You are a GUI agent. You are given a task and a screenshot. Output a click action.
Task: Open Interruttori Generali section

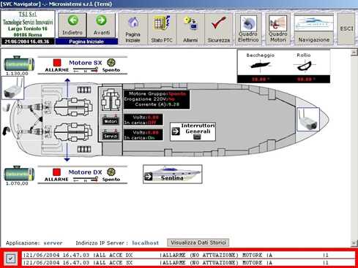(x=193, y=131)
